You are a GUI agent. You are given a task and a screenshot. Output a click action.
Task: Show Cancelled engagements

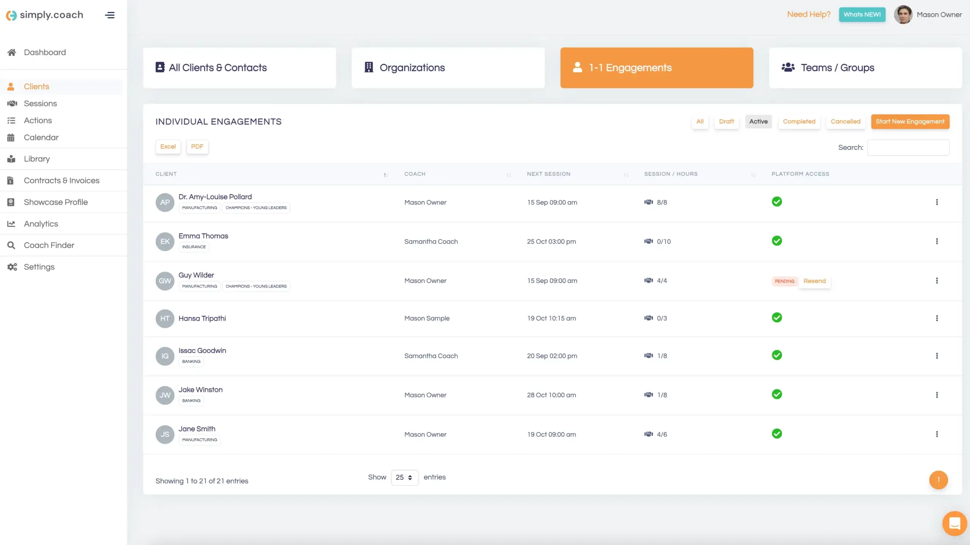845,122
